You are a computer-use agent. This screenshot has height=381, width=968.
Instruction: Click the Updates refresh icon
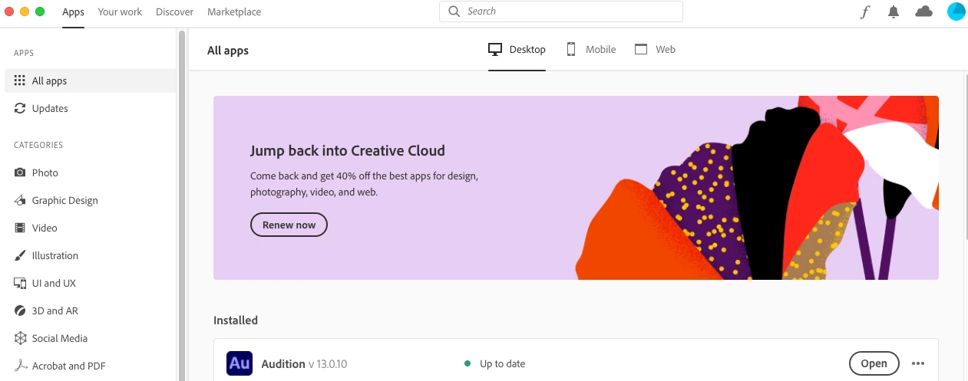20,108
